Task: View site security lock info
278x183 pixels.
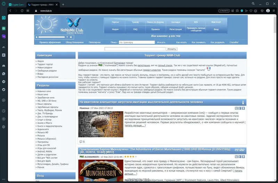Action: (36, 11)
